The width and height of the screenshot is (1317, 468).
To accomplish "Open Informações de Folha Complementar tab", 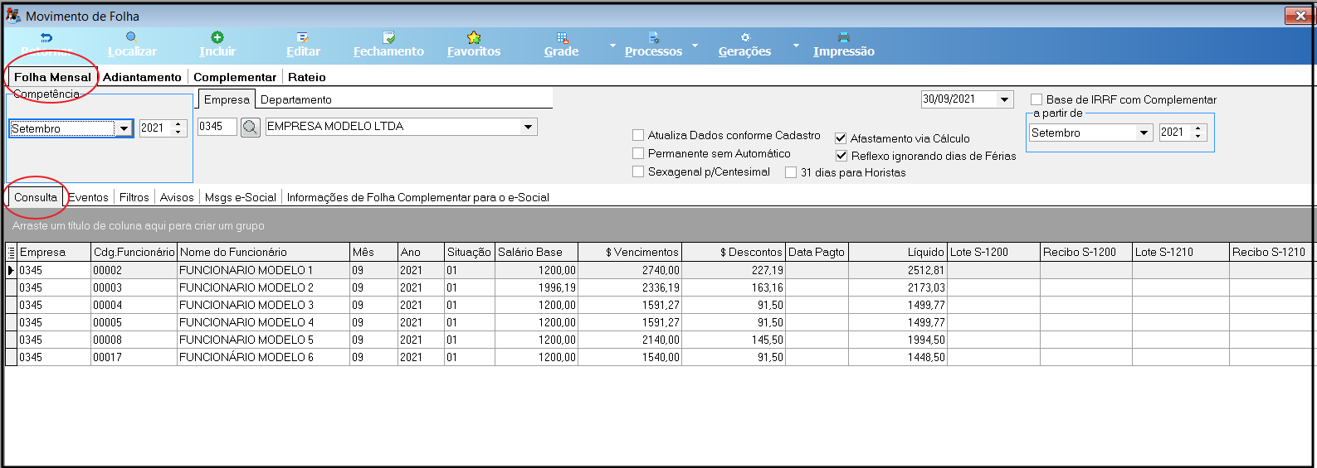I will coord(418,197).
